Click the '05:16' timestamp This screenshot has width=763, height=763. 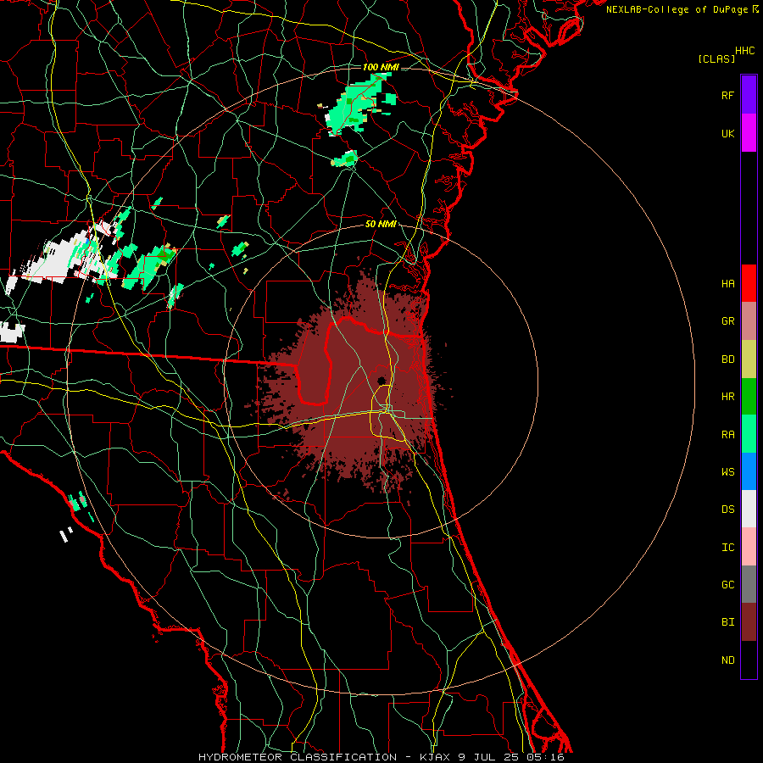click(545, 757)
